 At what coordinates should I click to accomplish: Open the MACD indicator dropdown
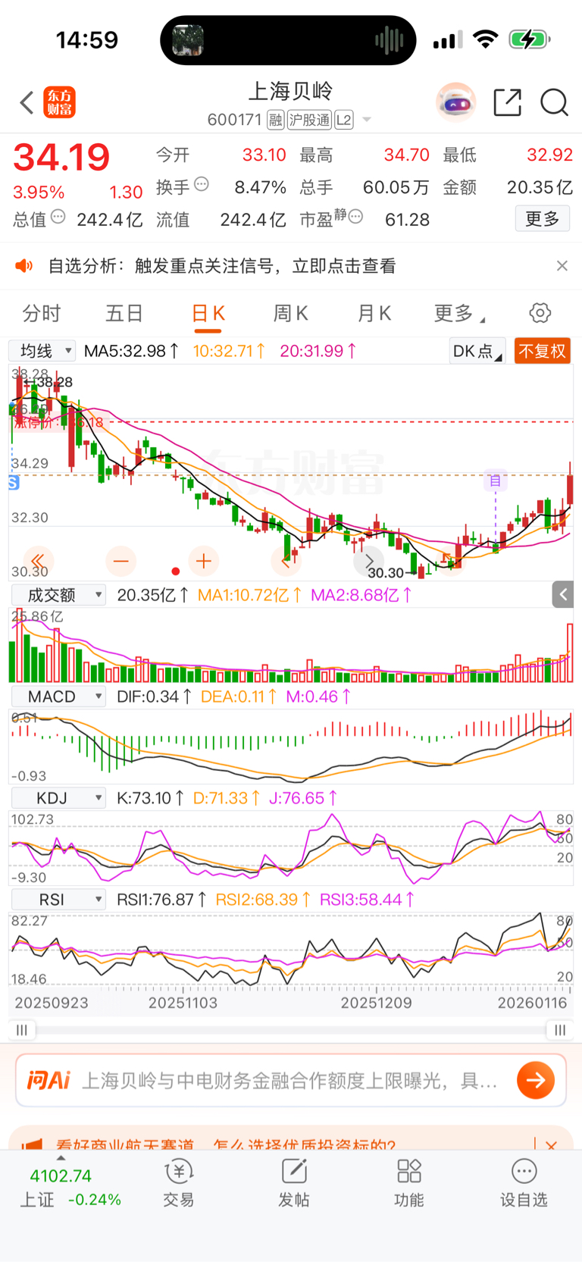pos(58,697)
